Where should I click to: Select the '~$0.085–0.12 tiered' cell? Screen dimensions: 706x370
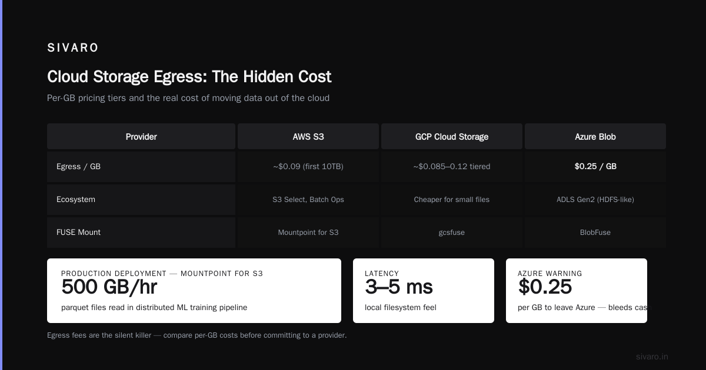(452, 167)
